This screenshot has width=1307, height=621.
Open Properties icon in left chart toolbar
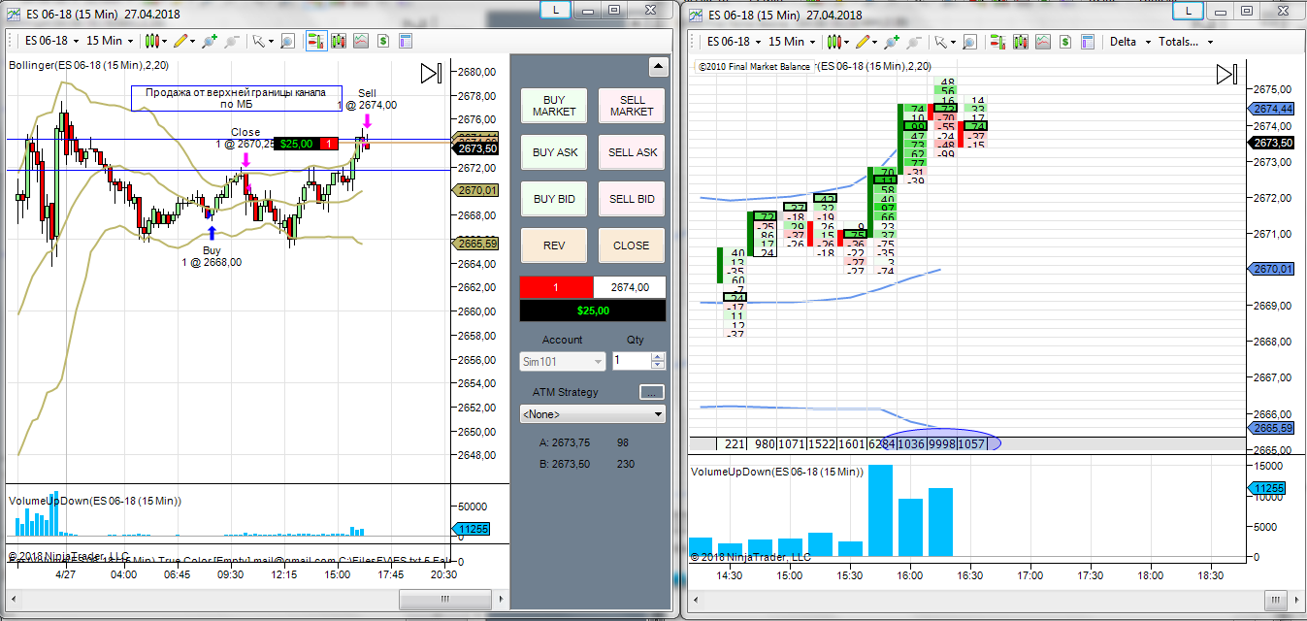406,41
